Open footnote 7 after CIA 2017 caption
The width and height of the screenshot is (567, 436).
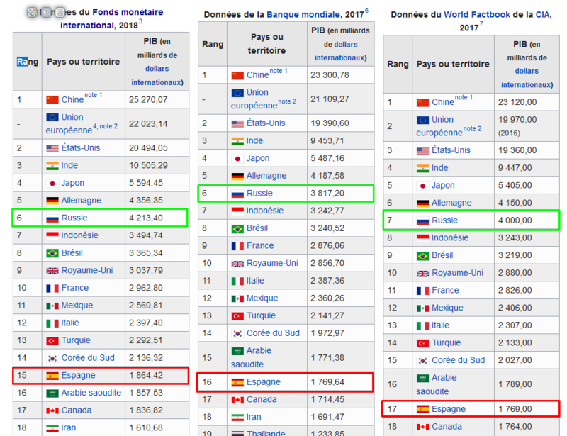[481, 24]
